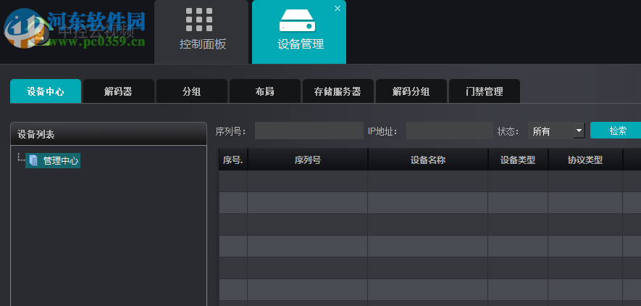The image size is (641, 306).
Task: Click the 设备名称 column header
Action: 427,160
